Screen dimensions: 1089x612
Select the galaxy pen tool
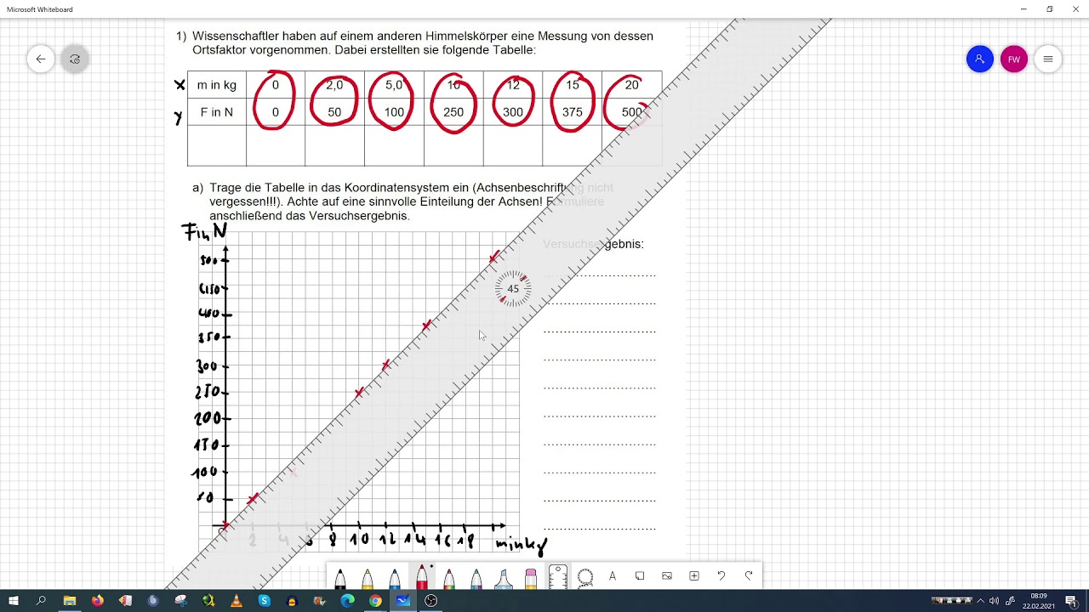(476, 579)
